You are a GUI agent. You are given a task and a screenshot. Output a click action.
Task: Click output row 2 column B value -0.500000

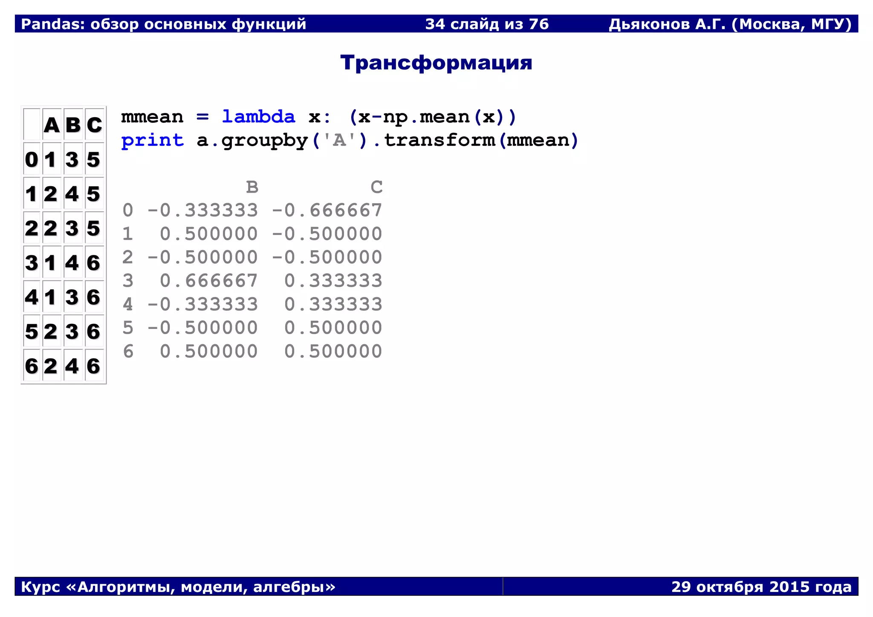pos(202,257)
